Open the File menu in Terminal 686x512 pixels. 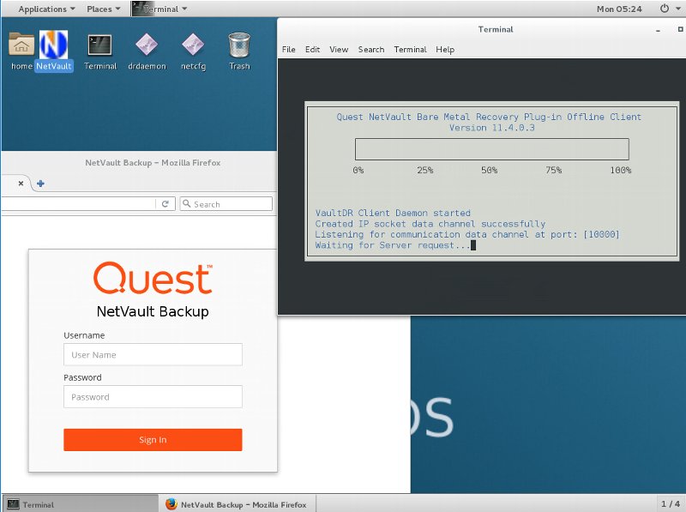pyautogui.click(x=288, y=50)
